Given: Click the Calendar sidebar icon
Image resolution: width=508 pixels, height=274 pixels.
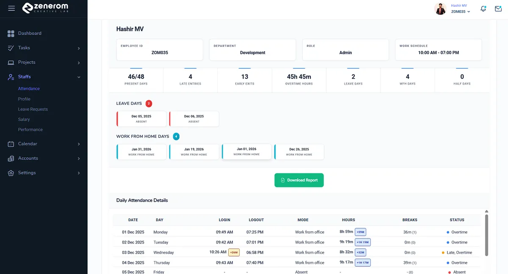Looking at the screenshot, I should point(11,144).
